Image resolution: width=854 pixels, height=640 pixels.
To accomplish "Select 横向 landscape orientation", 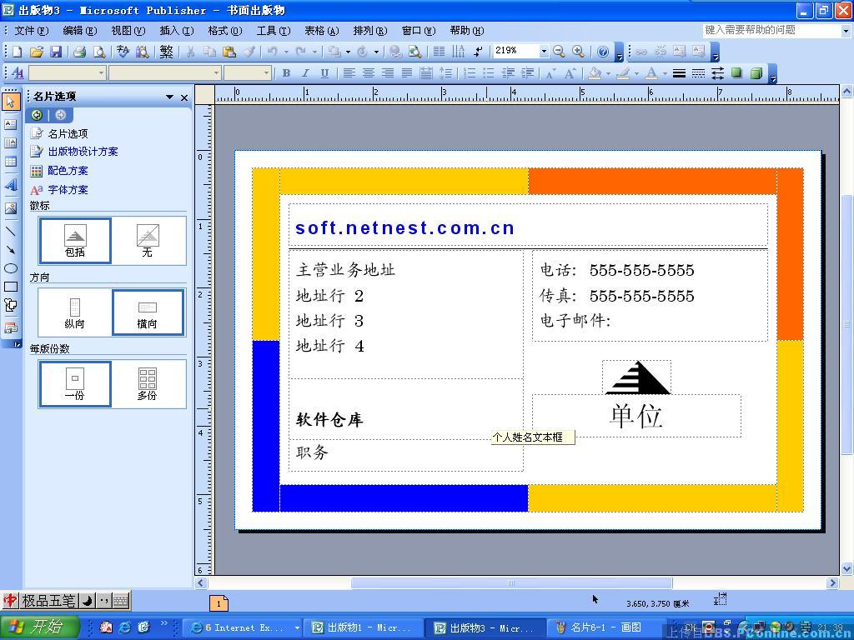I will (148, 313).
